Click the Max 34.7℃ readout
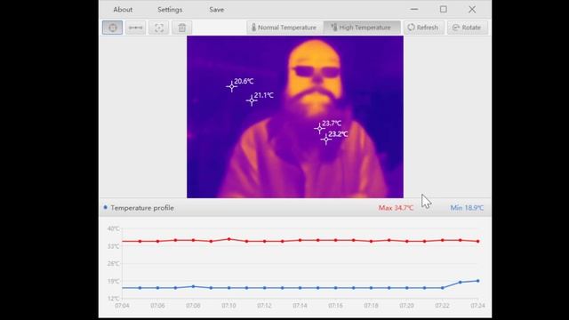This screenshot has width=569, height=320. click(396, 208)
